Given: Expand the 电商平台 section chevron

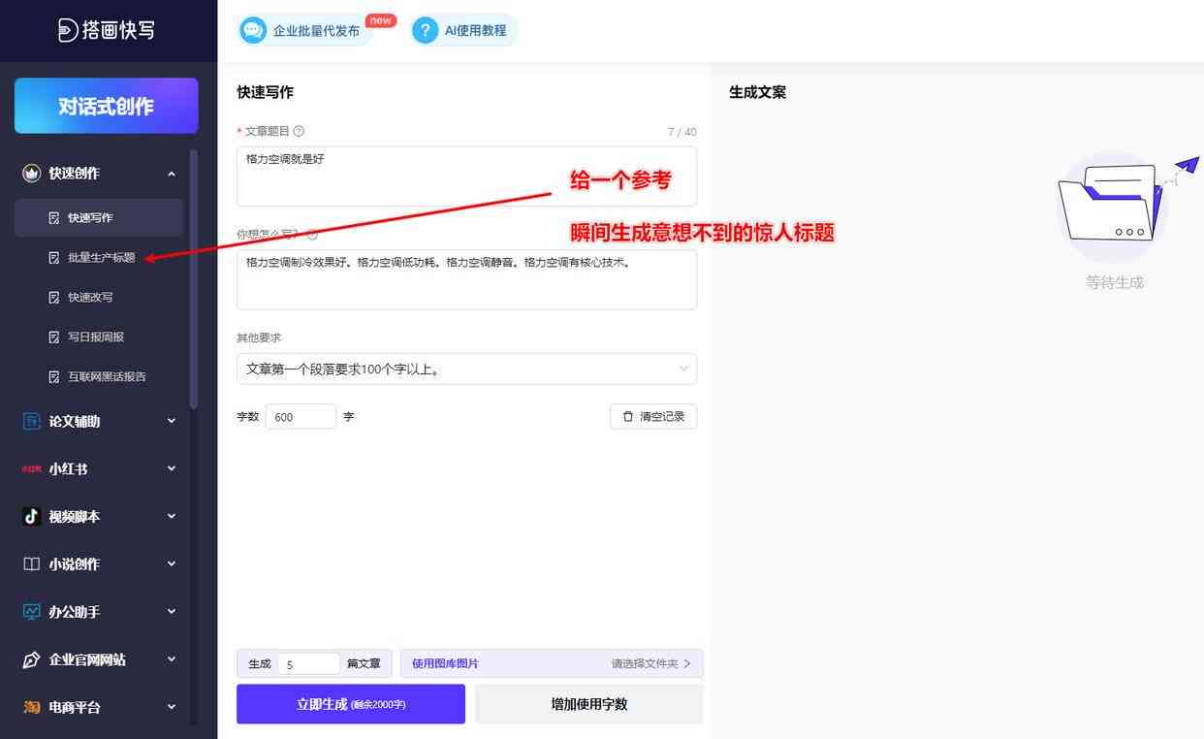Looking at the screenshot, I should click(172, 707).
